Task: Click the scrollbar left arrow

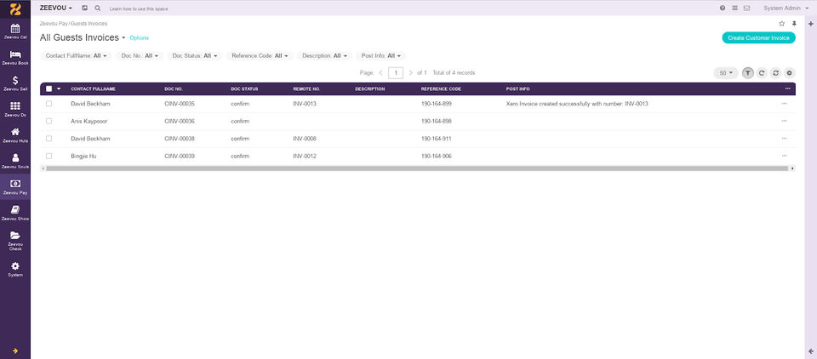Action: point(43,168)
